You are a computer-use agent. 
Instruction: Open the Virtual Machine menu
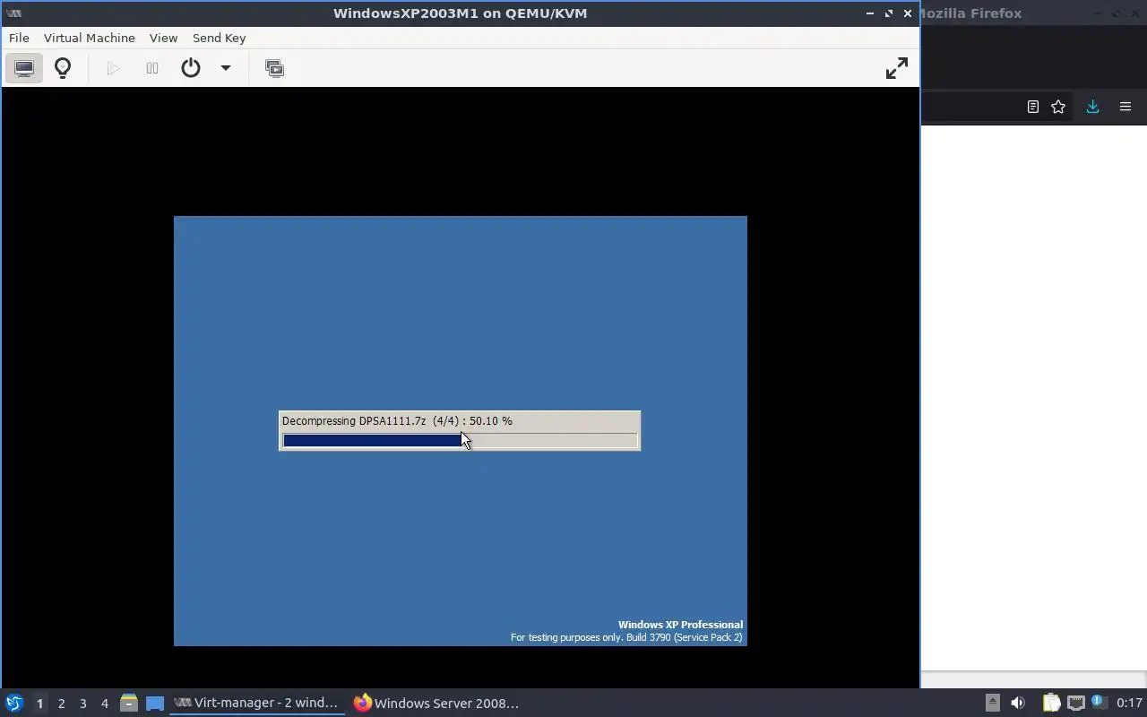pos(90,38)
